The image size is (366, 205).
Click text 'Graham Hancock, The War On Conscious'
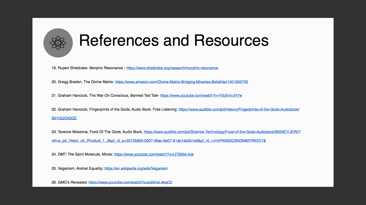(x=94, y=95)
